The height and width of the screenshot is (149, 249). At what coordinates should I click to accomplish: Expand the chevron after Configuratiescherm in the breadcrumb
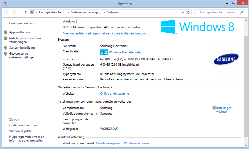tap(68, 12)
